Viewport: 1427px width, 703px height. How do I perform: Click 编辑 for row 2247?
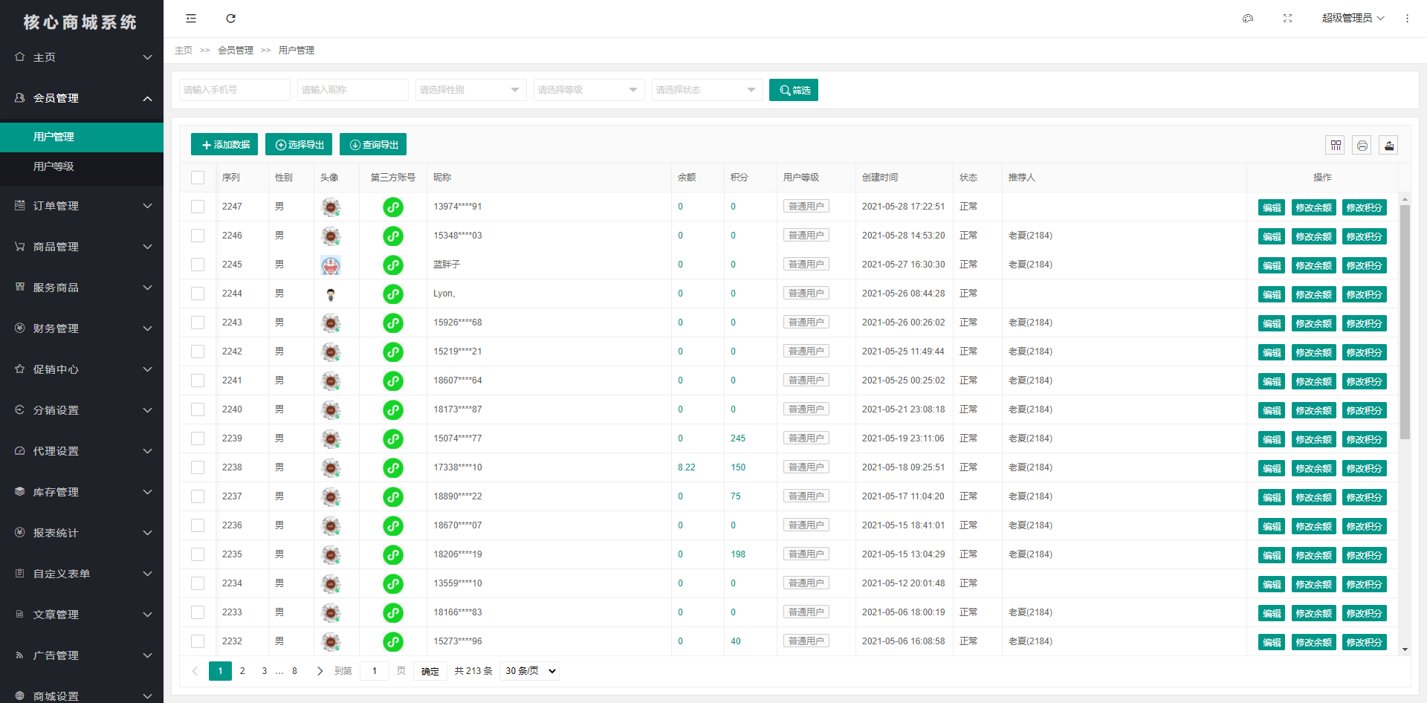(x=1272, y=207)
